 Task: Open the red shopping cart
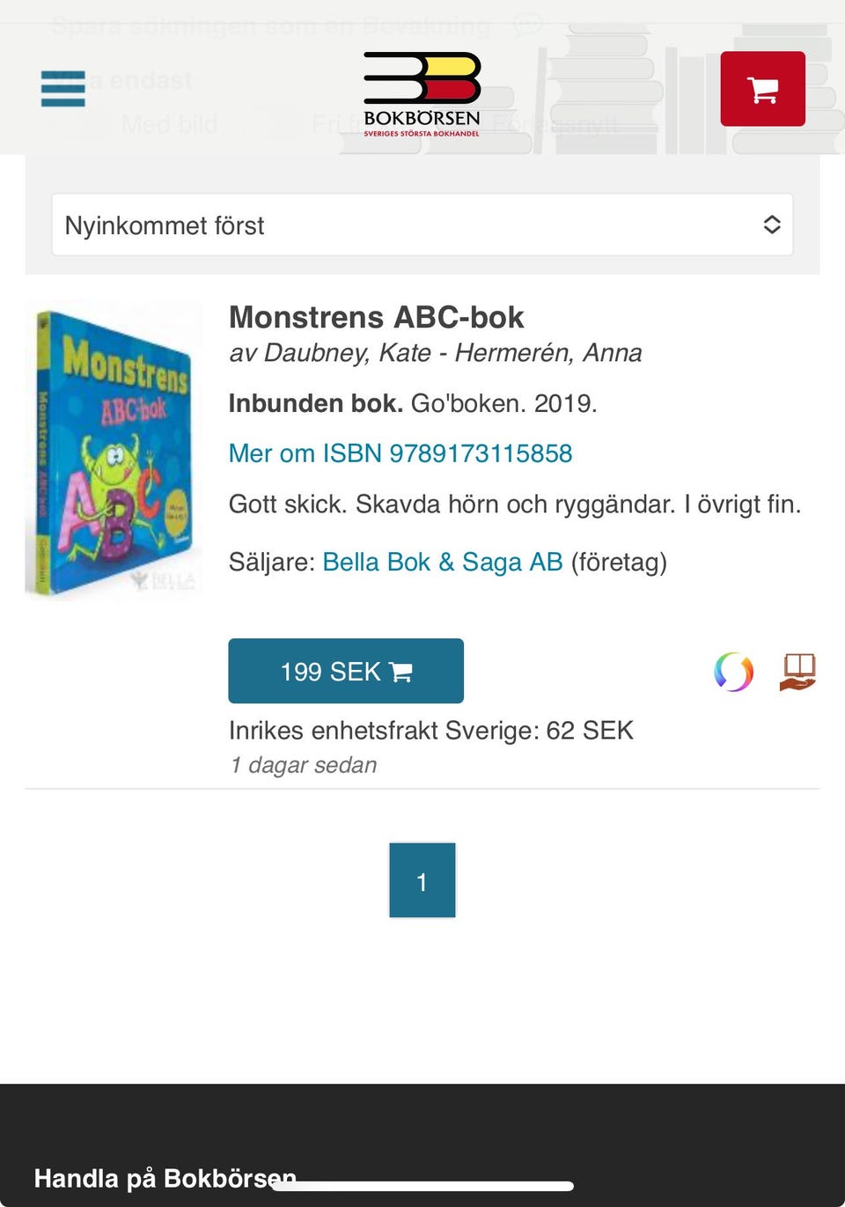762,89
